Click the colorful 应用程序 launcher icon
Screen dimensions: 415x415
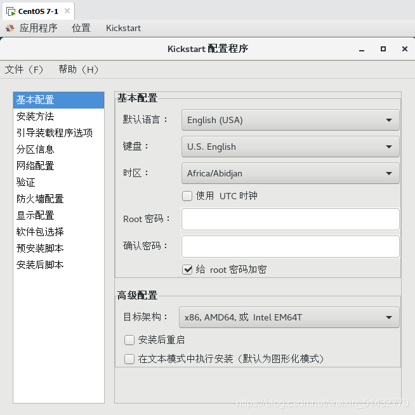click(x=10, y=28)
